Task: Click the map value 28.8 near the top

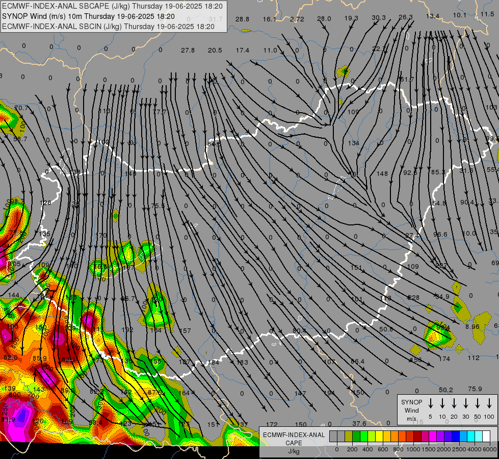Action: coord(242,19)
